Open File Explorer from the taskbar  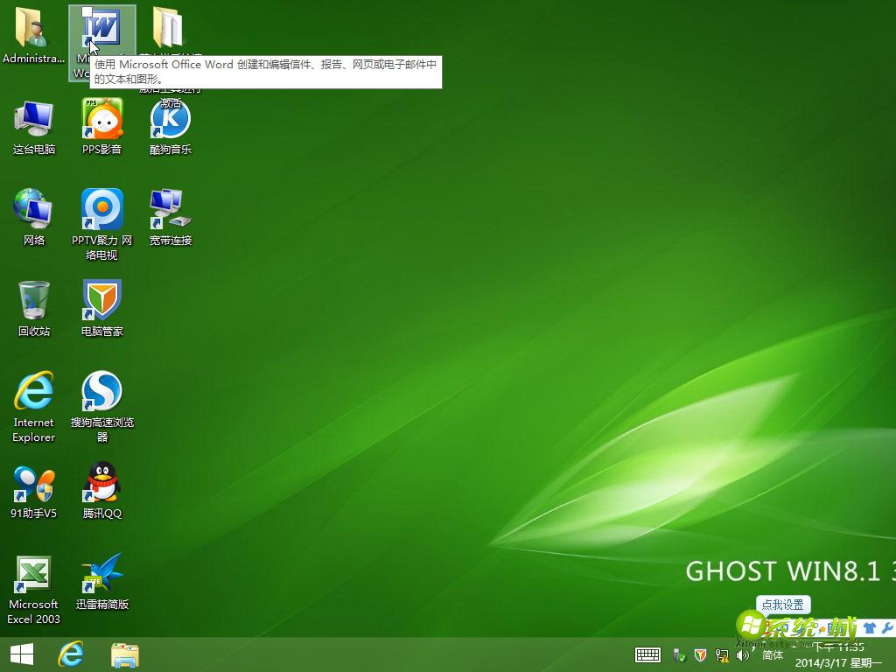click(x=125, y=654)
